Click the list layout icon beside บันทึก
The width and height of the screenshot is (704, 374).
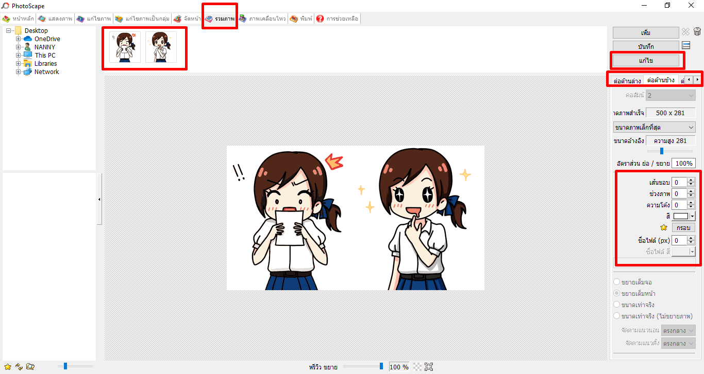[x=686, y=45]
